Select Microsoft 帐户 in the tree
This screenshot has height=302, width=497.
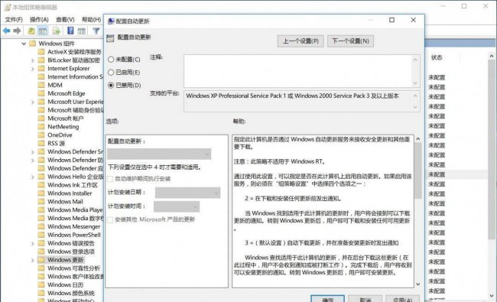point(66,119)
